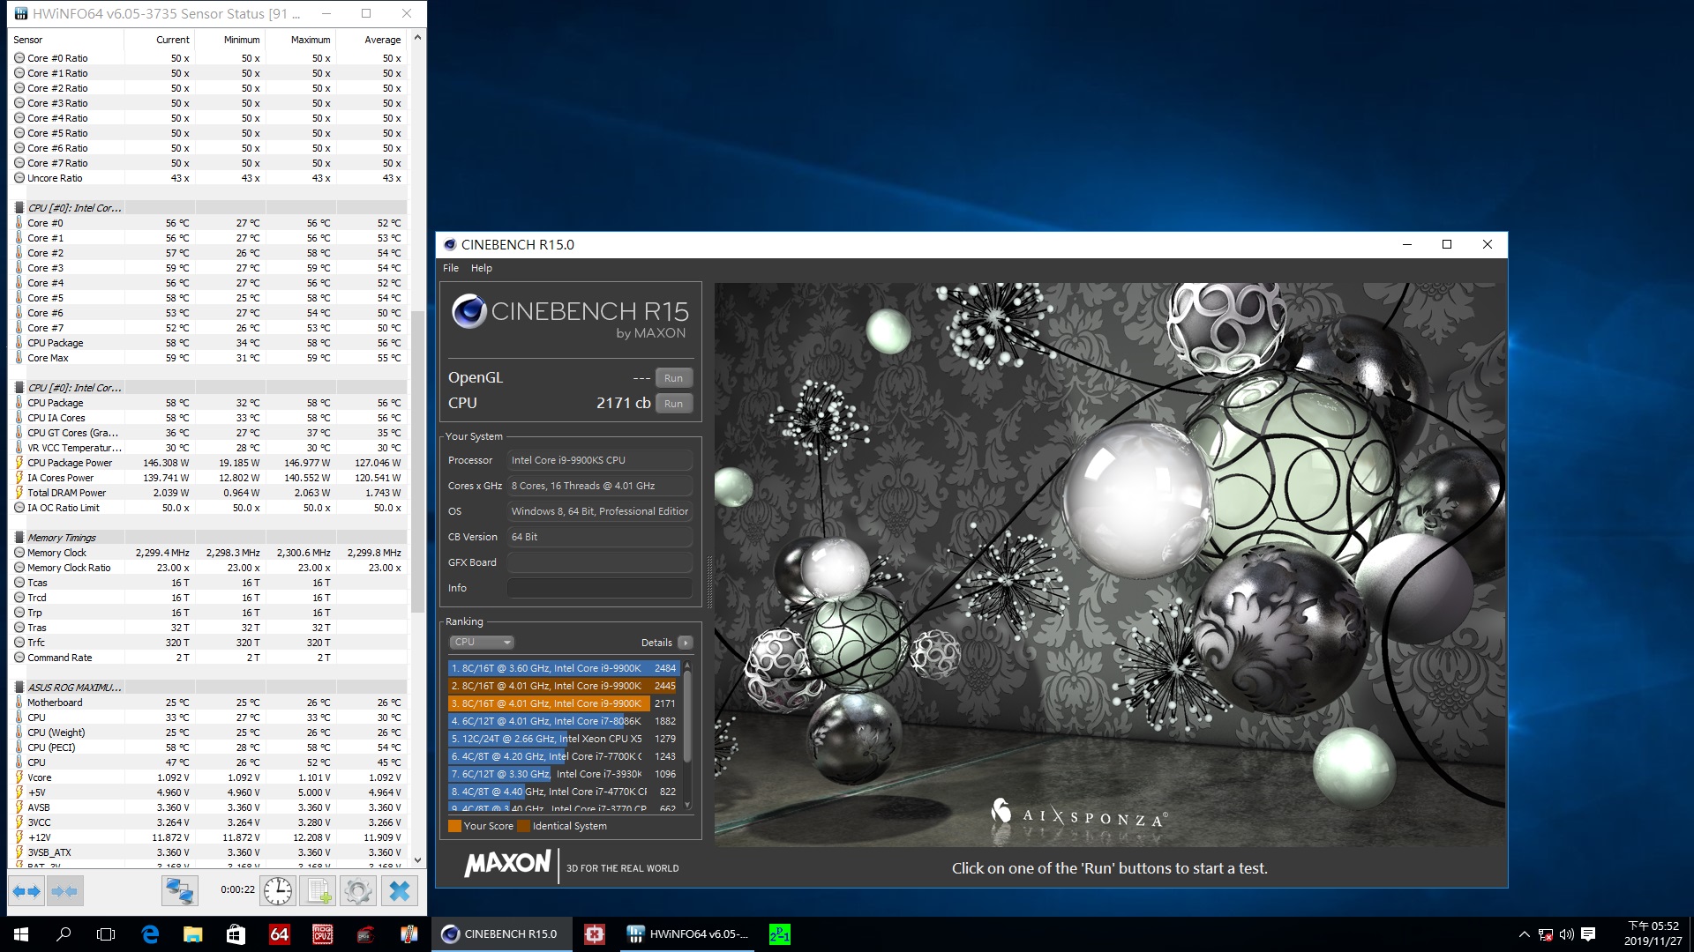Open the Help menu in Cinebench

(x=482, y=268)
